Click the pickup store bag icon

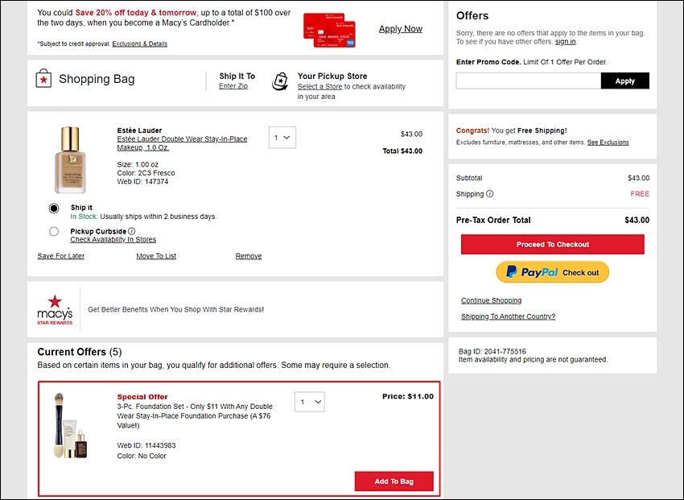coord(280,81)
